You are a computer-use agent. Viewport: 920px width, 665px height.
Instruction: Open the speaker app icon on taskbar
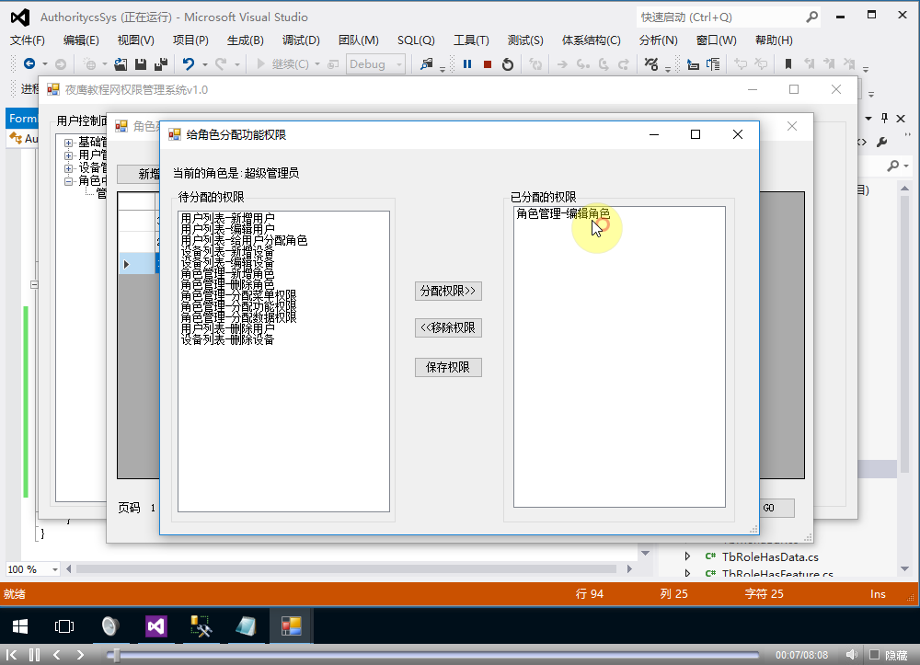[110, 626]
